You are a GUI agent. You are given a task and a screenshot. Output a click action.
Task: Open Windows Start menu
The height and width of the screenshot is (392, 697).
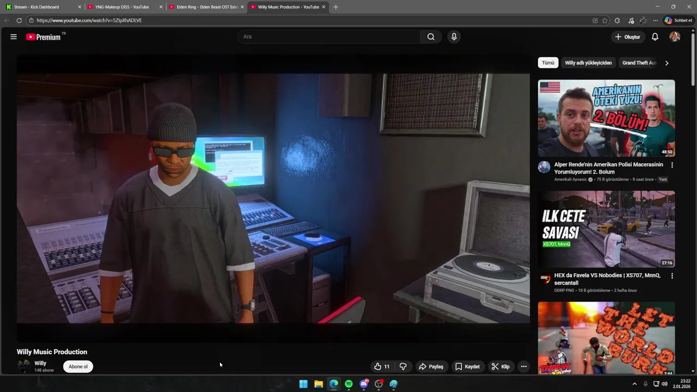coord(303,384)
